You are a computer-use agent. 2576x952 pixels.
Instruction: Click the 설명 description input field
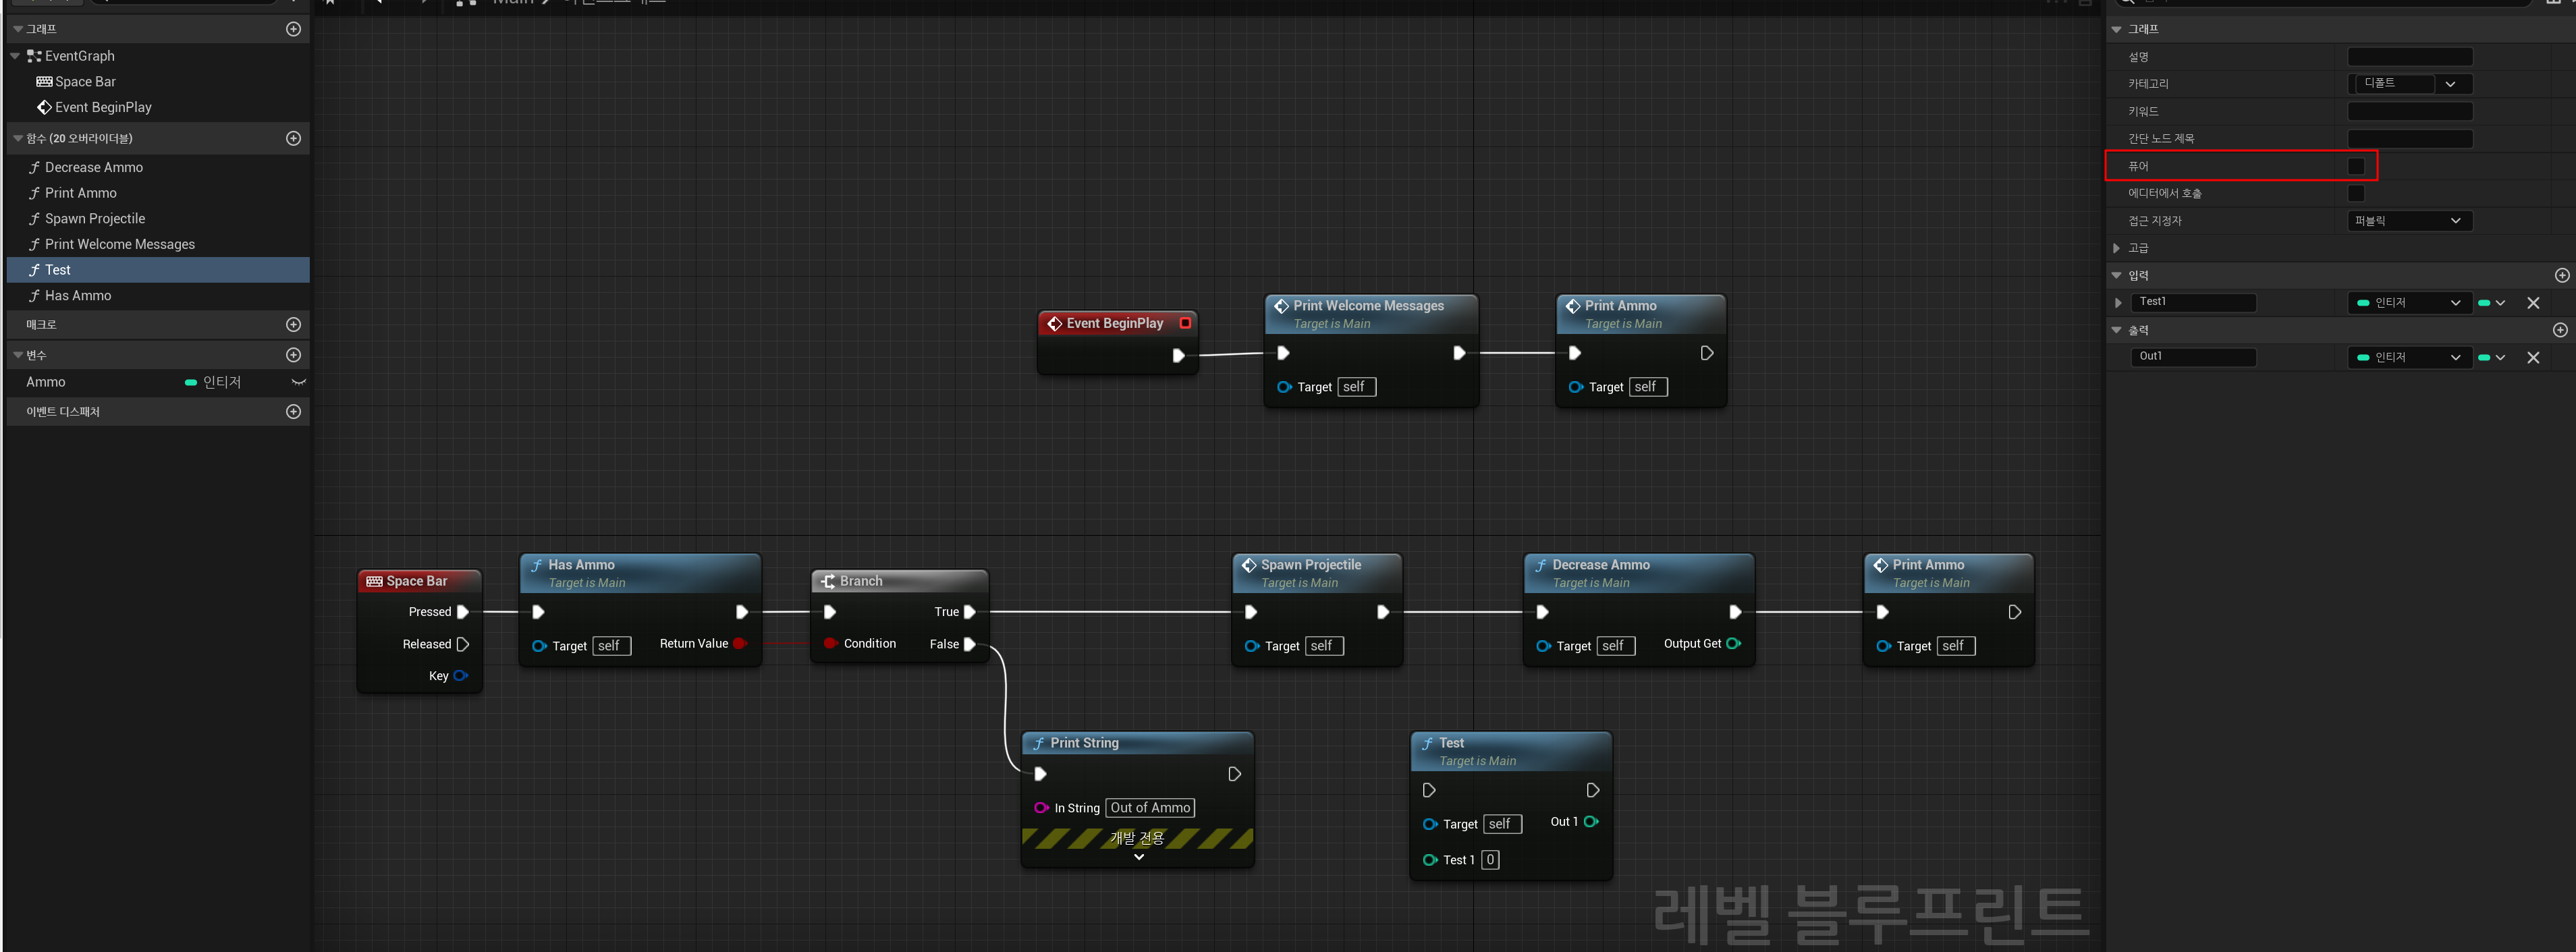(2409, 57)
